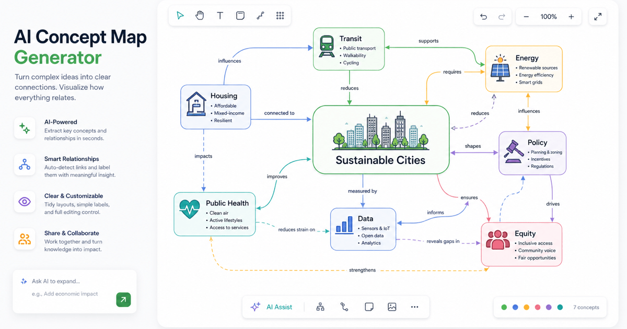This screenshot has width=627, height=329.
Task: Select the Sustainable Cities central node
Action: (x=381, y=139)
